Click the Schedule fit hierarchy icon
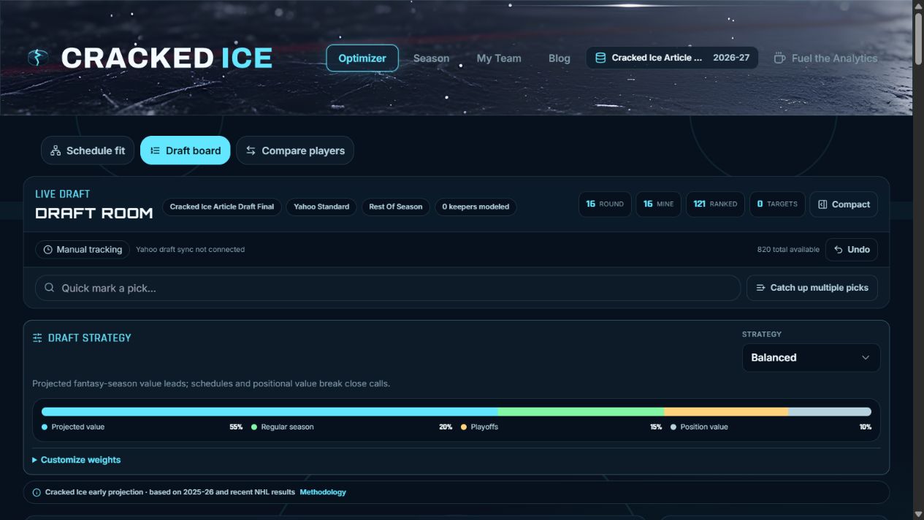The height and width of the screenshot is (520, 924). click(56, 150)
